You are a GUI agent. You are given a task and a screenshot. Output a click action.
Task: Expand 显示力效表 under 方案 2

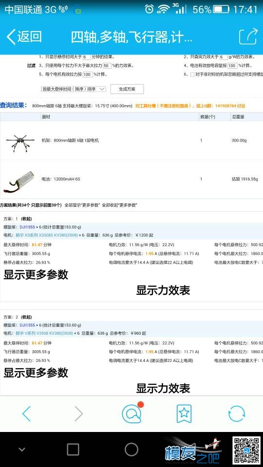tap(163, 388)
